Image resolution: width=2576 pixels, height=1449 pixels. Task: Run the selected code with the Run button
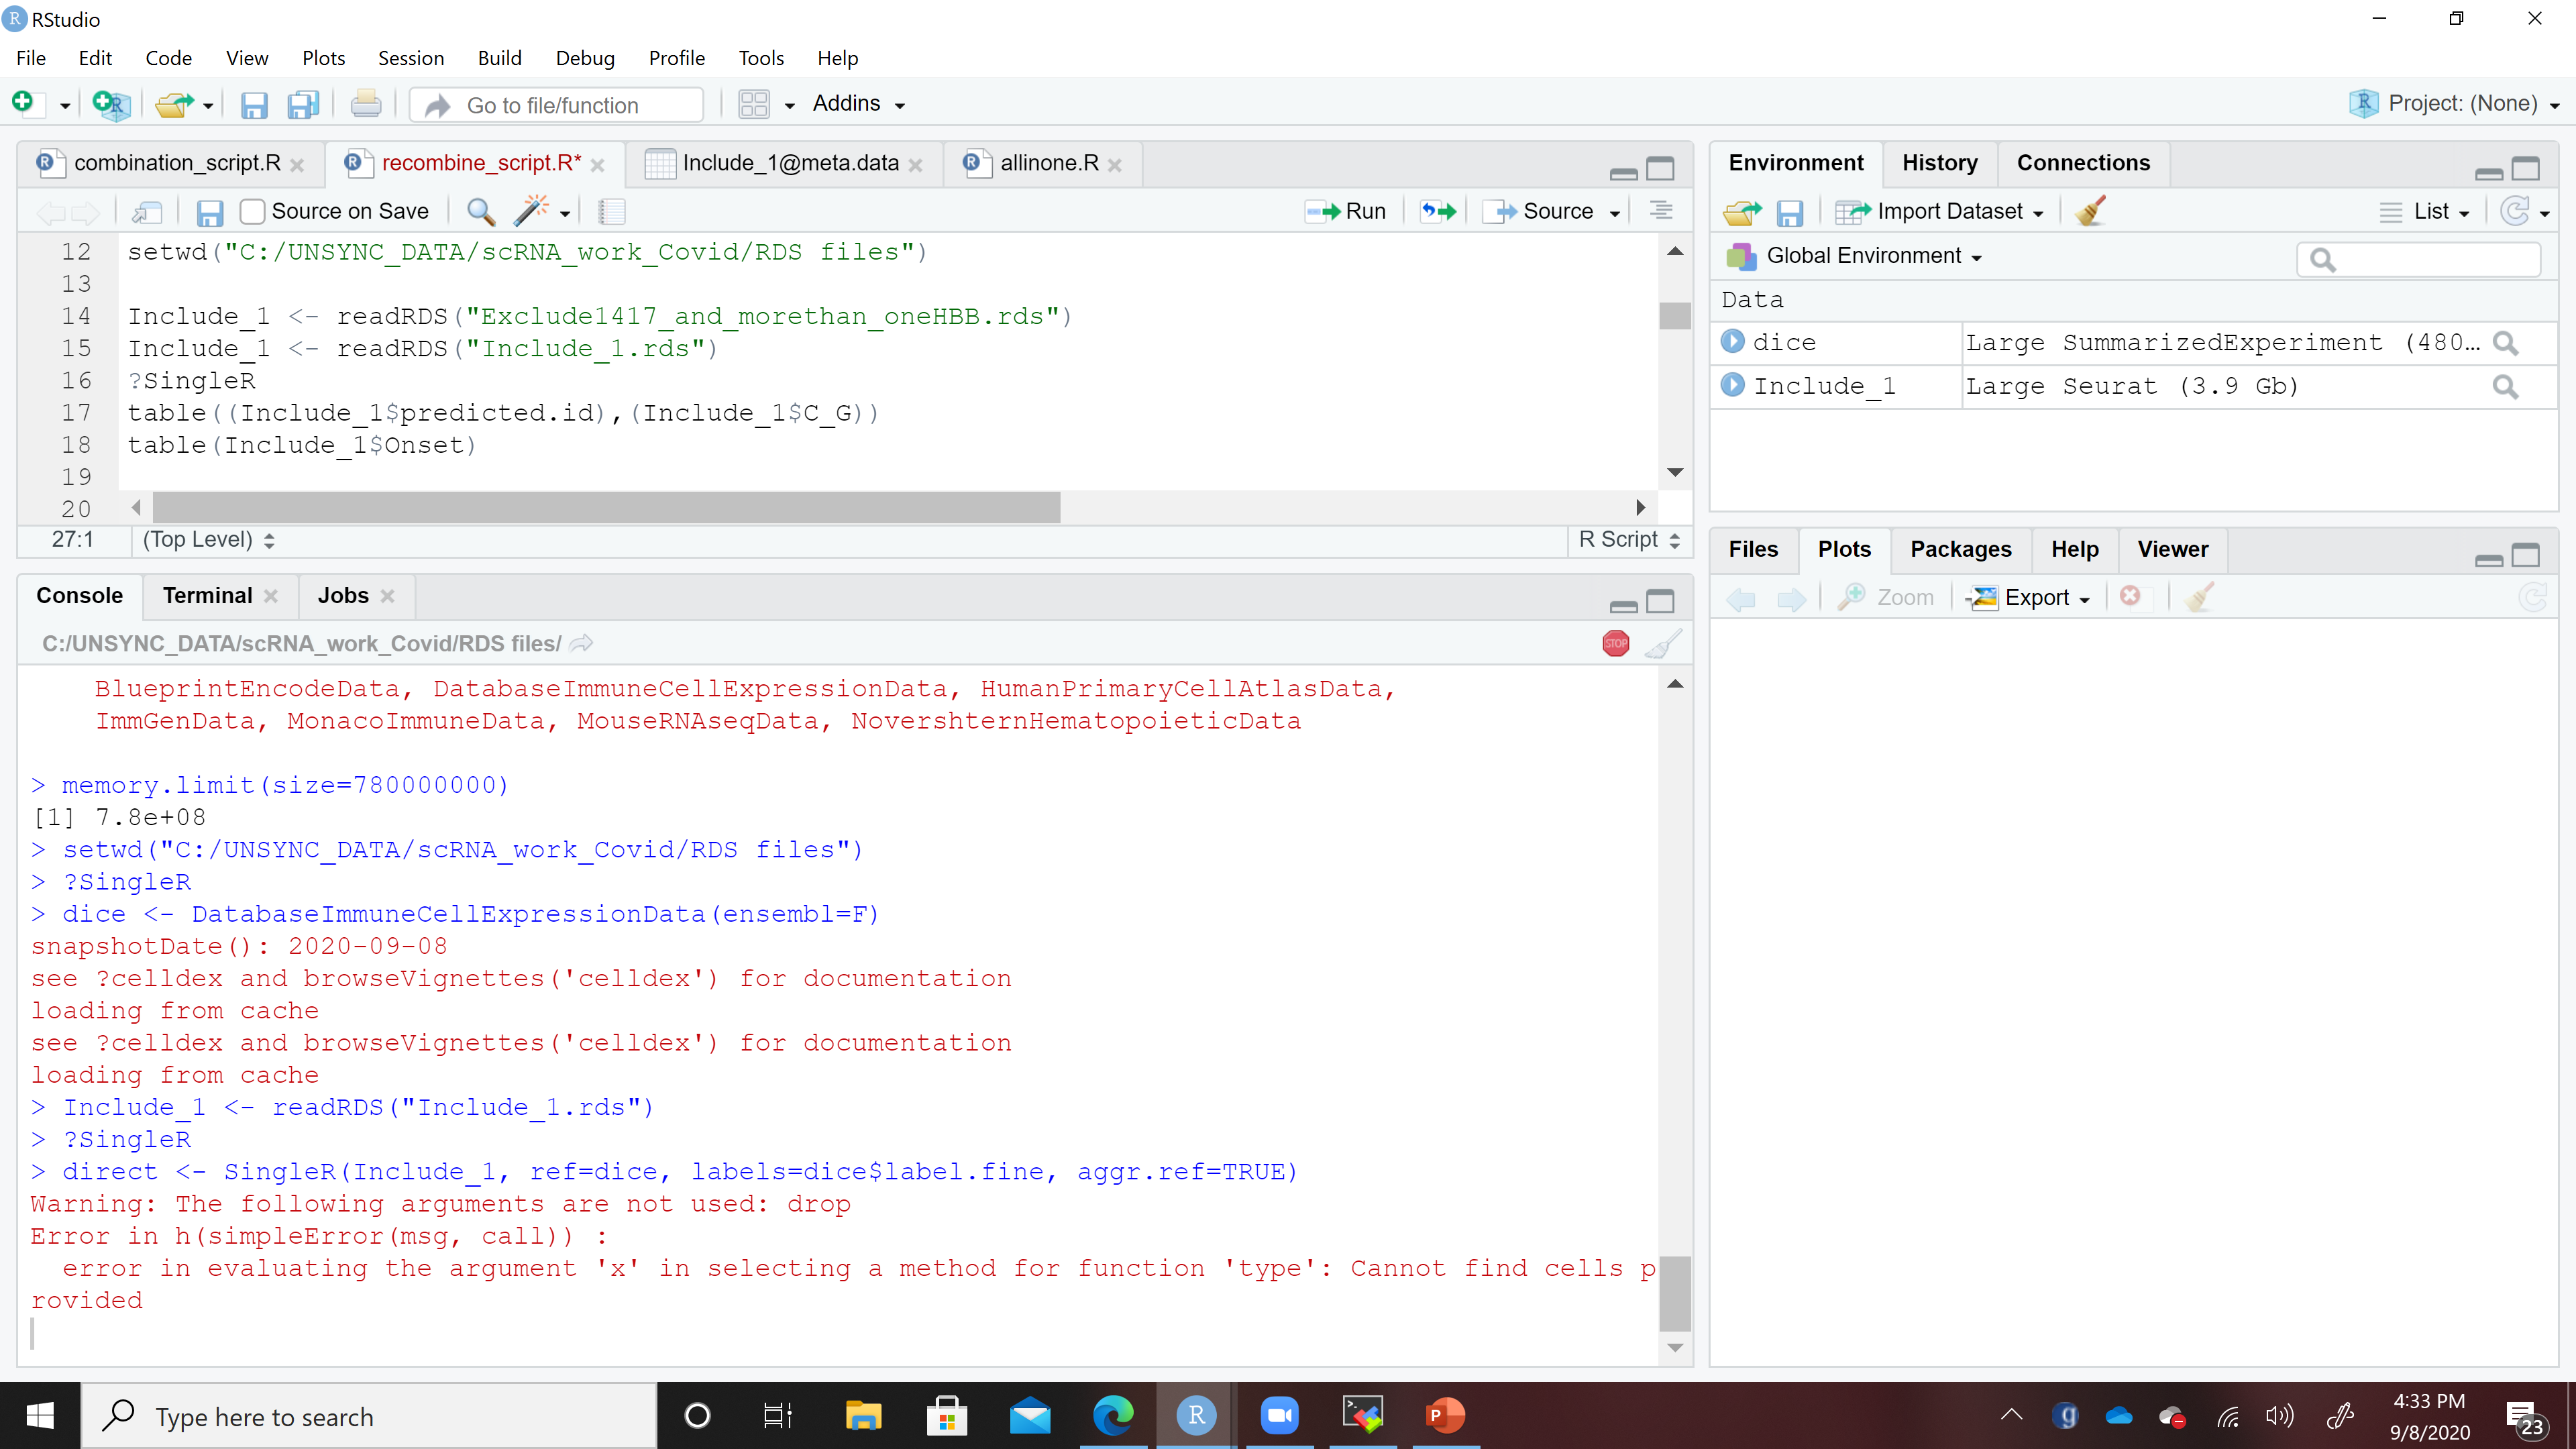coord(1346,211)
